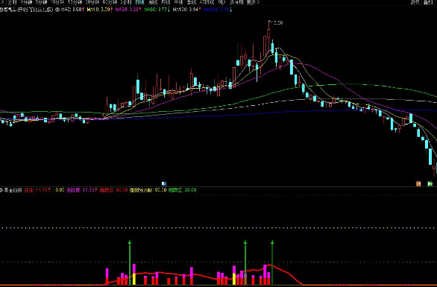This screenshot has width=437, height=287.
Task: Click the MA250 moving average label
Action: 218,10
